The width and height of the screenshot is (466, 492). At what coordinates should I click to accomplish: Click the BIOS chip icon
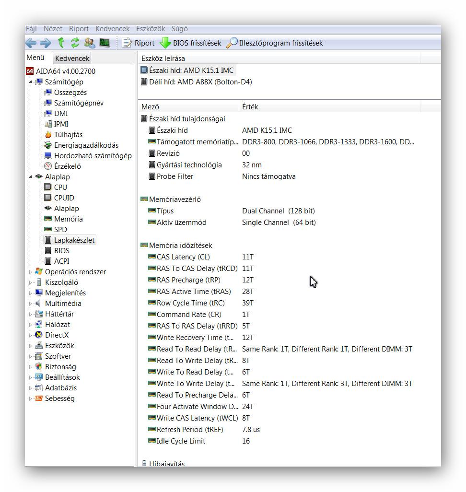47,250
